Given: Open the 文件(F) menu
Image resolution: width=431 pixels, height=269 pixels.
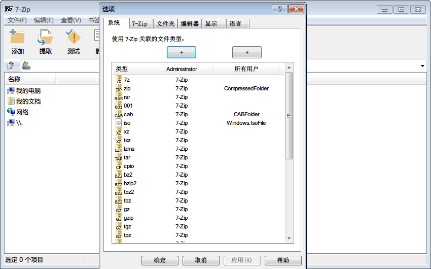Looking at the screenshot, I should tap(17, 20).
